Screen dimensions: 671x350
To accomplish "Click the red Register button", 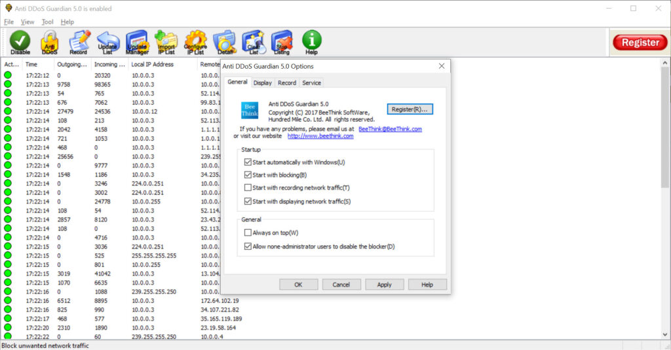I will click(x=640, y=43).
